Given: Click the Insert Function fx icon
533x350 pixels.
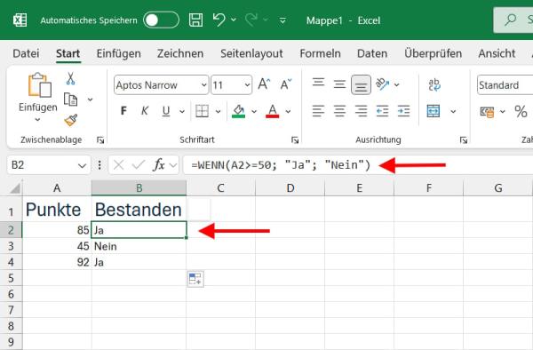Looking at the screenshot, I should click(x=159, y=165).
